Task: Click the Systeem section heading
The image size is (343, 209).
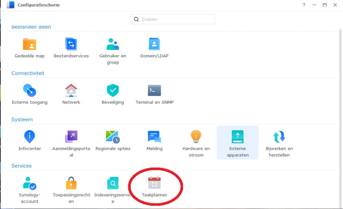Action: click(22, 120)
